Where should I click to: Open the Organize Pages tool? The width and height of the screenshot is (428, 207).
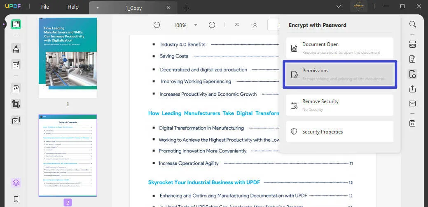[16, 88]
